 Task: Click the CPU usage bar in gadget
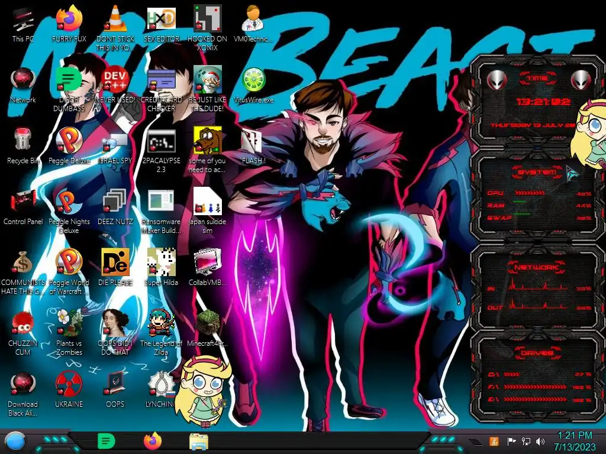[x=530, y=193]
